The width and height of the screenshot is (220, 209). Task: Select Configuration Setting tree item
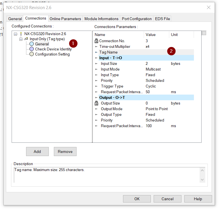coord(52,54)
